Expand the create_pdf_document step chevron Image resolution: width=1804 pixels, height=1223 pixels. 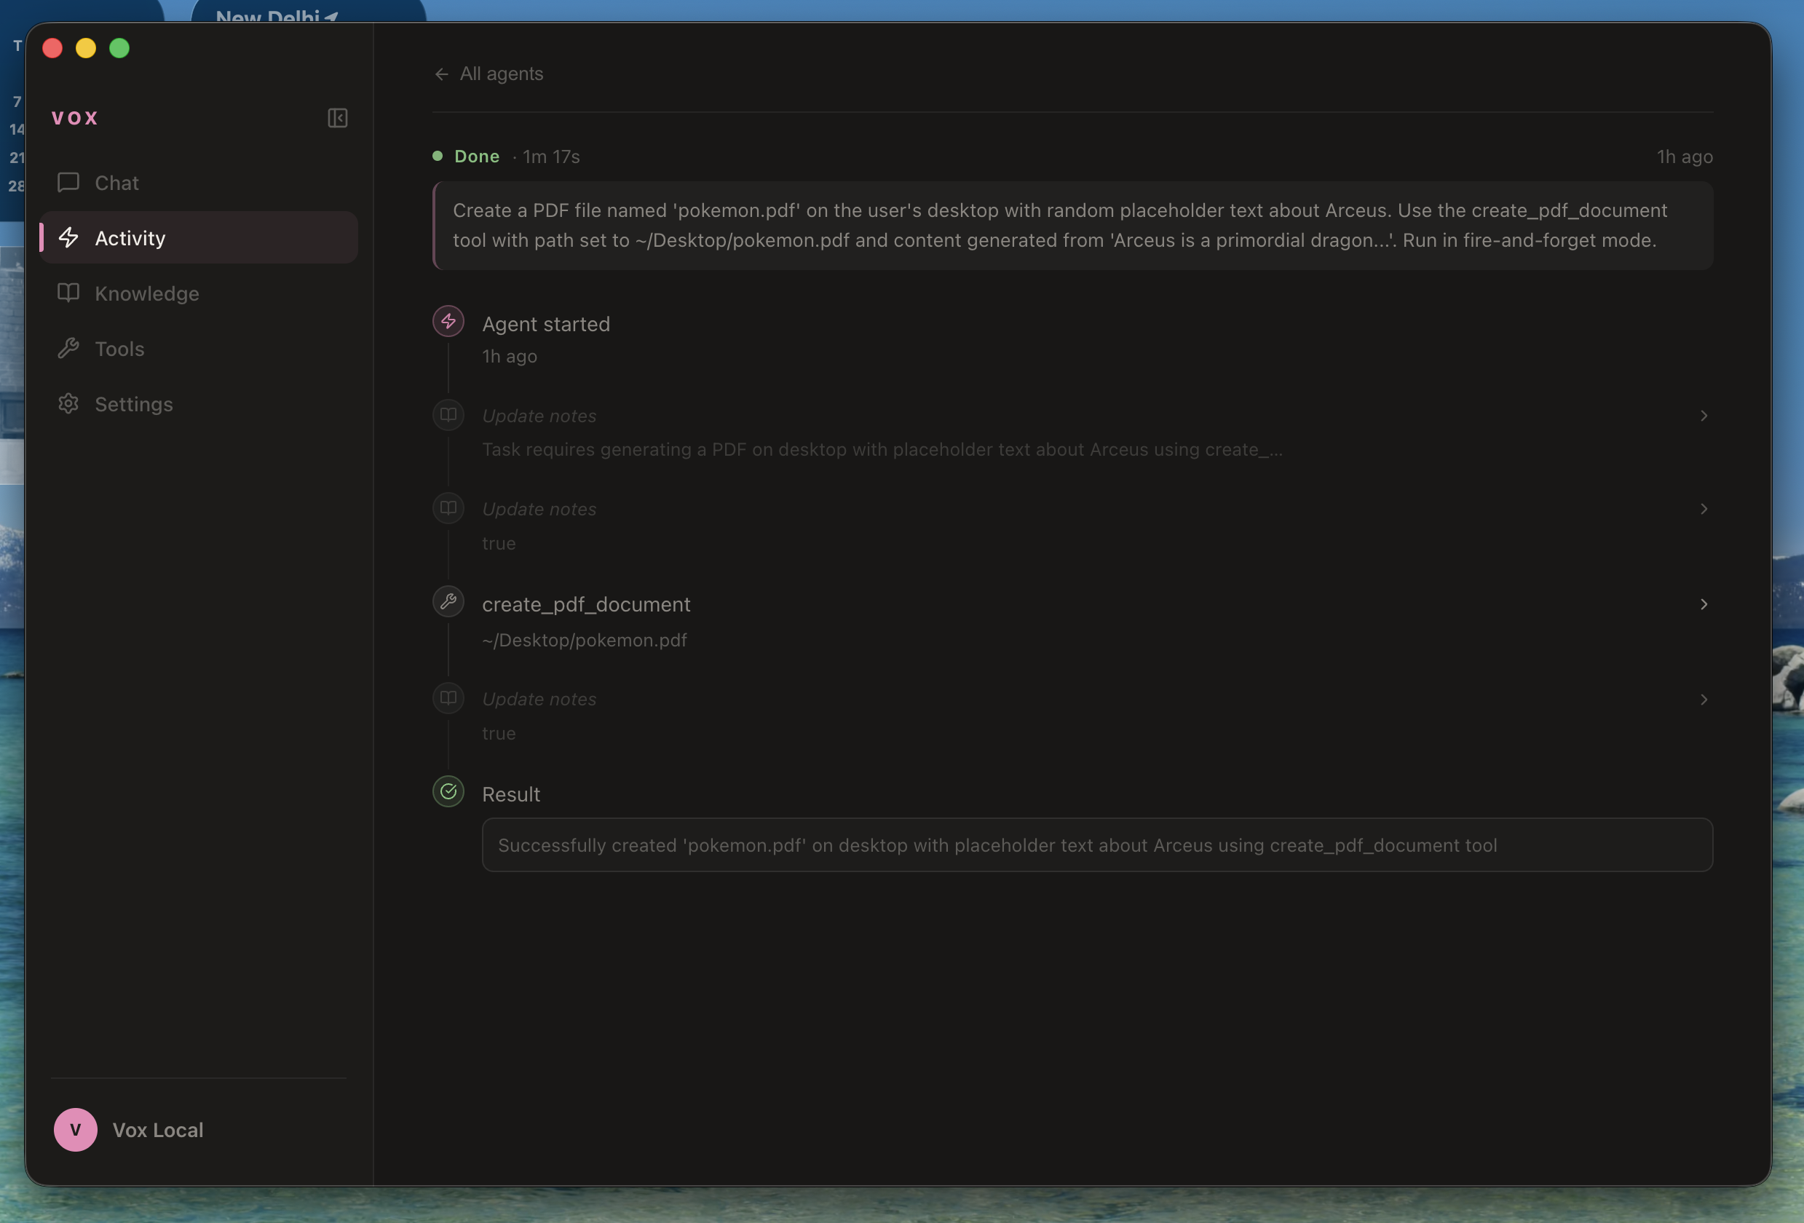point(1703,604)
